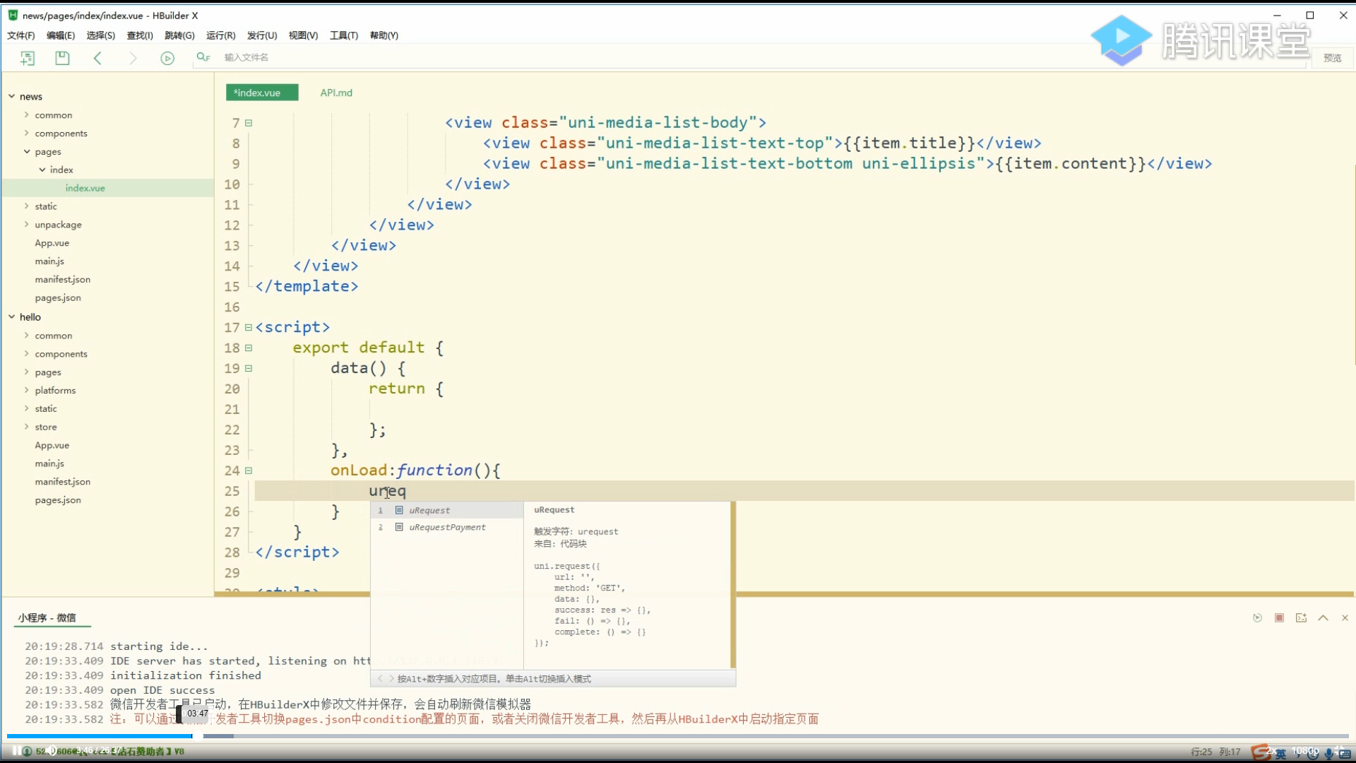The height and width of the screenshot is (763, 1356).
Task: Fold the data() block at line 19
Action: point(249,369)
